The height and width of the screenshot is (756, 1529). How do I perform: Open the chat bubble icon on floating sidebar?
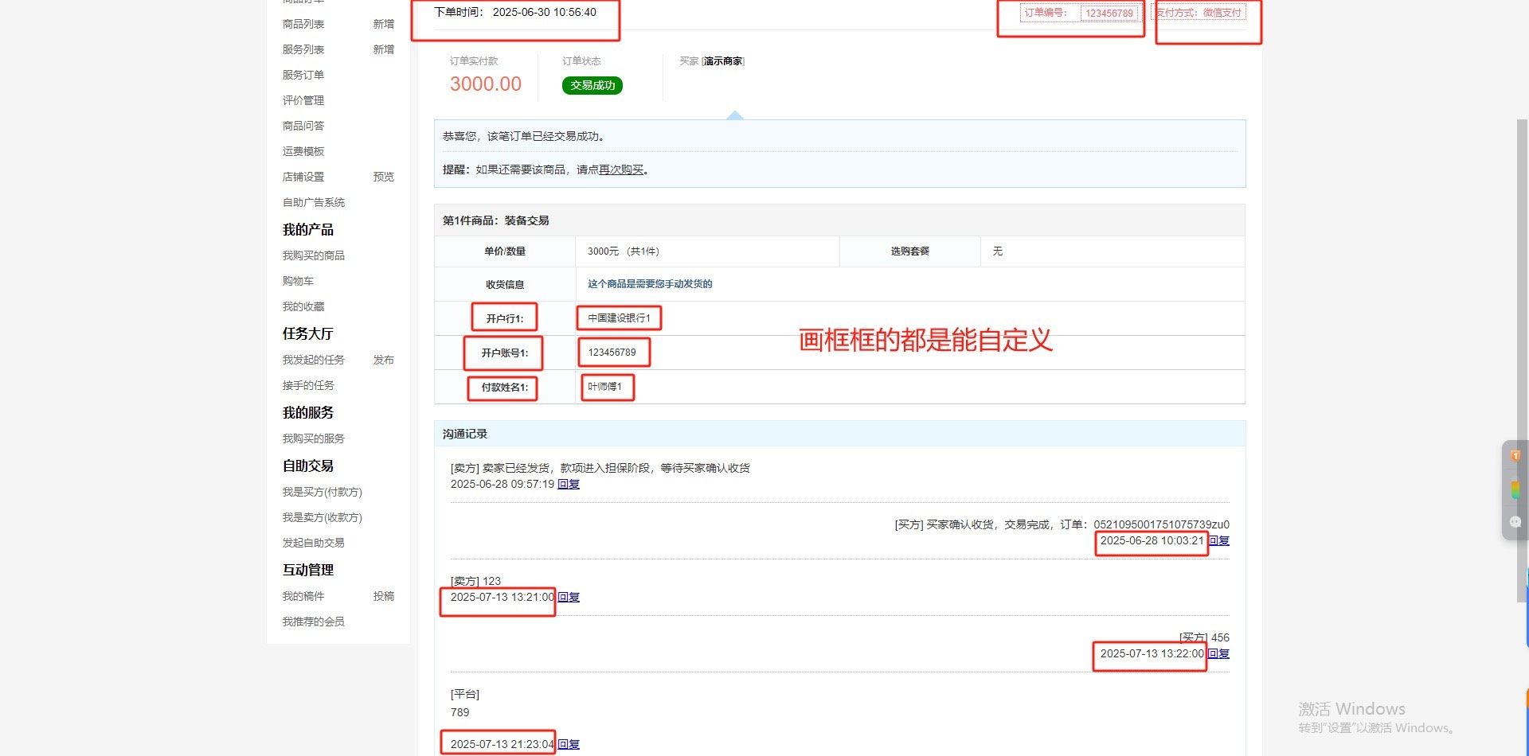click(1515, 522)
